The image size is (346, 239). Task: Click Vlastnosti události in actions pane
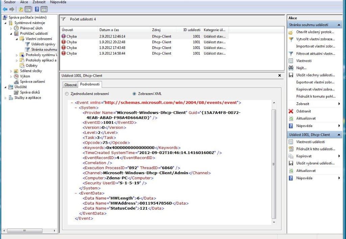pos(310,142)
